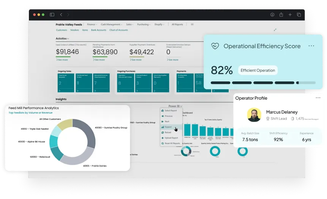327x199 pixels.
Task: Click the share icon in browser toolbar
Action: pyautogui.click(x=281, y=15)
